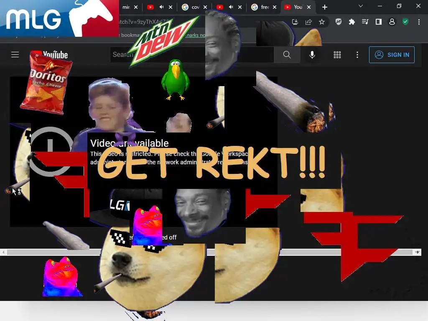Image resolution: width=428 pixels, height=321 pixels.
Task: Open the AdBlock extension shield icon
Action: [x=339, y=22]
